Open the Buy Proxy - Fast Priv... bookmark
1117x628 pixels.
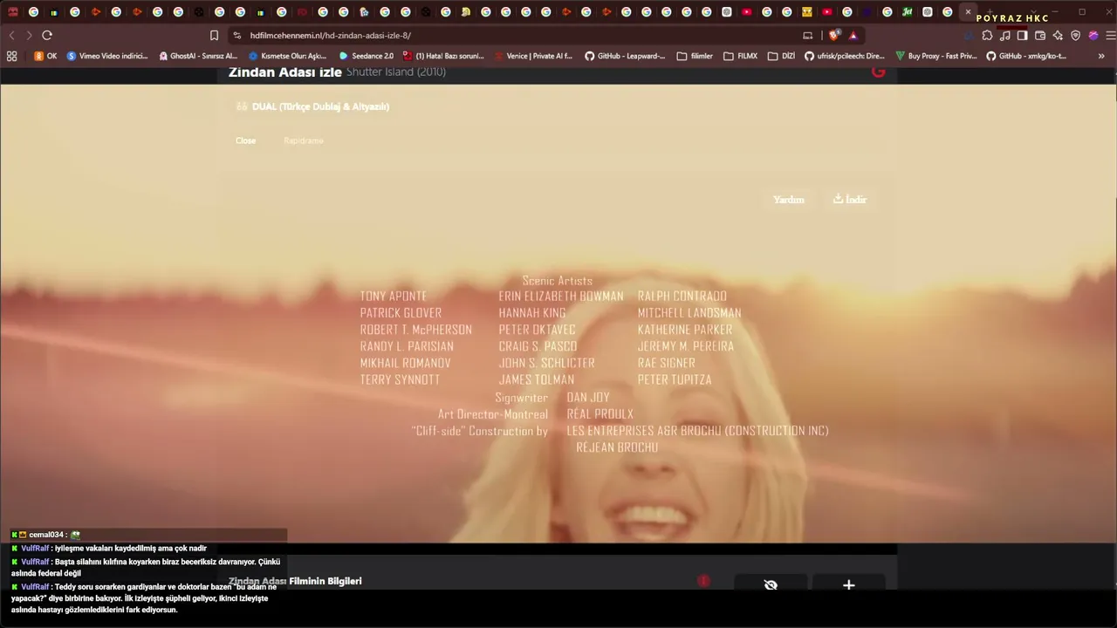click(x=936, y=56)
